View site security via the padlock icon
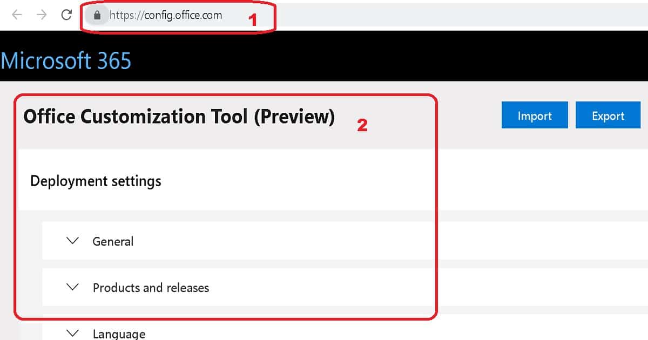The image size is (648, 340). (x=97, y=16)
